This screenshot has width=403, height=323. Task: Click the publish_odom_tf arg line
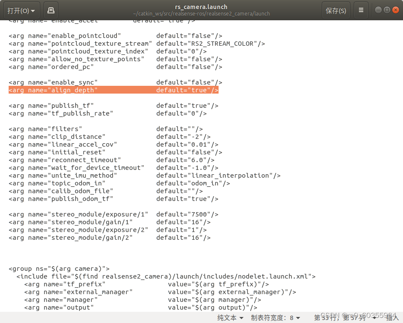113,199
